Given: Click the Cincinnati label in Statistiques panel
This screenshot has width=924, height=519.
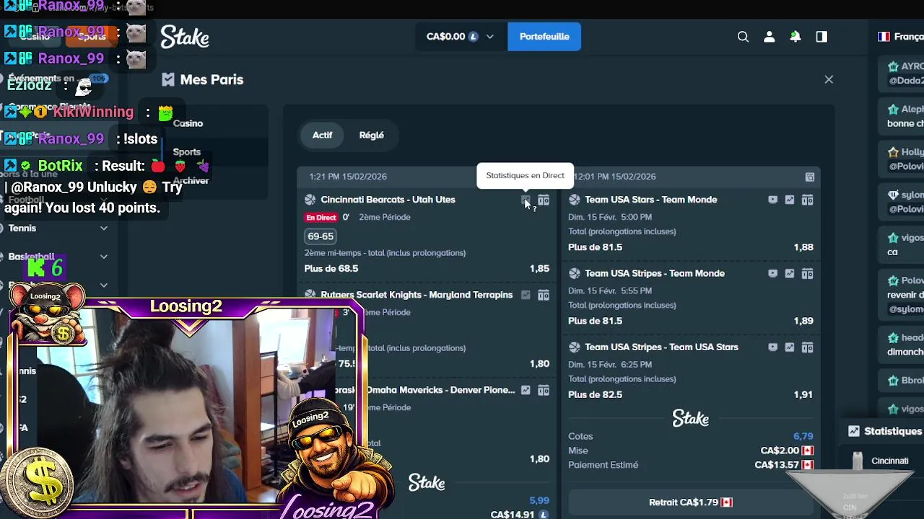Looking at the screenshot, I should point(890,461).
